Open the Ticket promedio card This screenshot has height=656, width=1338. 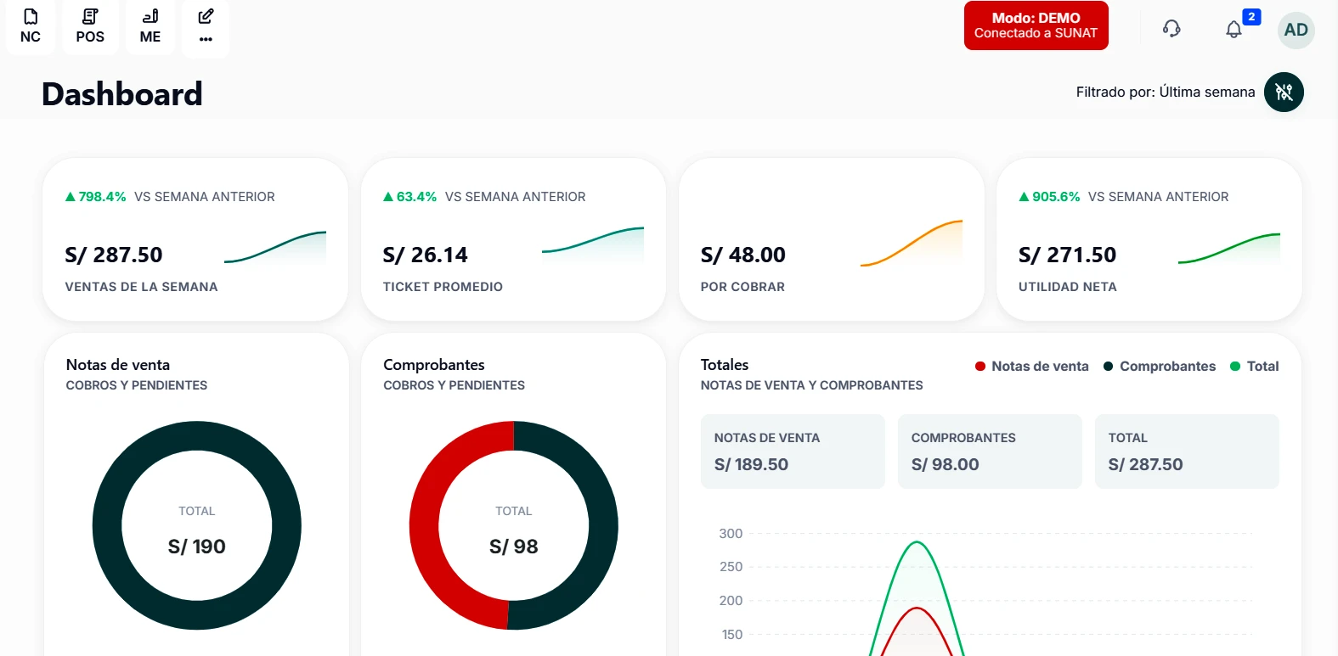tap(513, 239)
